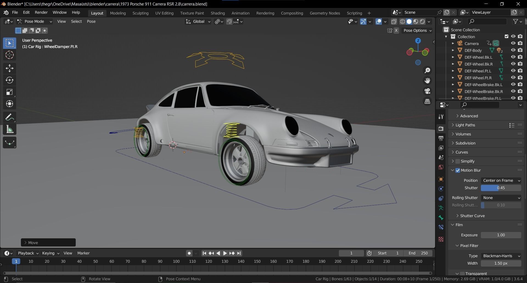This screenshot has height=283, width=527.
Task: Switch perspective/orthographic grid icon
Action: [427, 101]
